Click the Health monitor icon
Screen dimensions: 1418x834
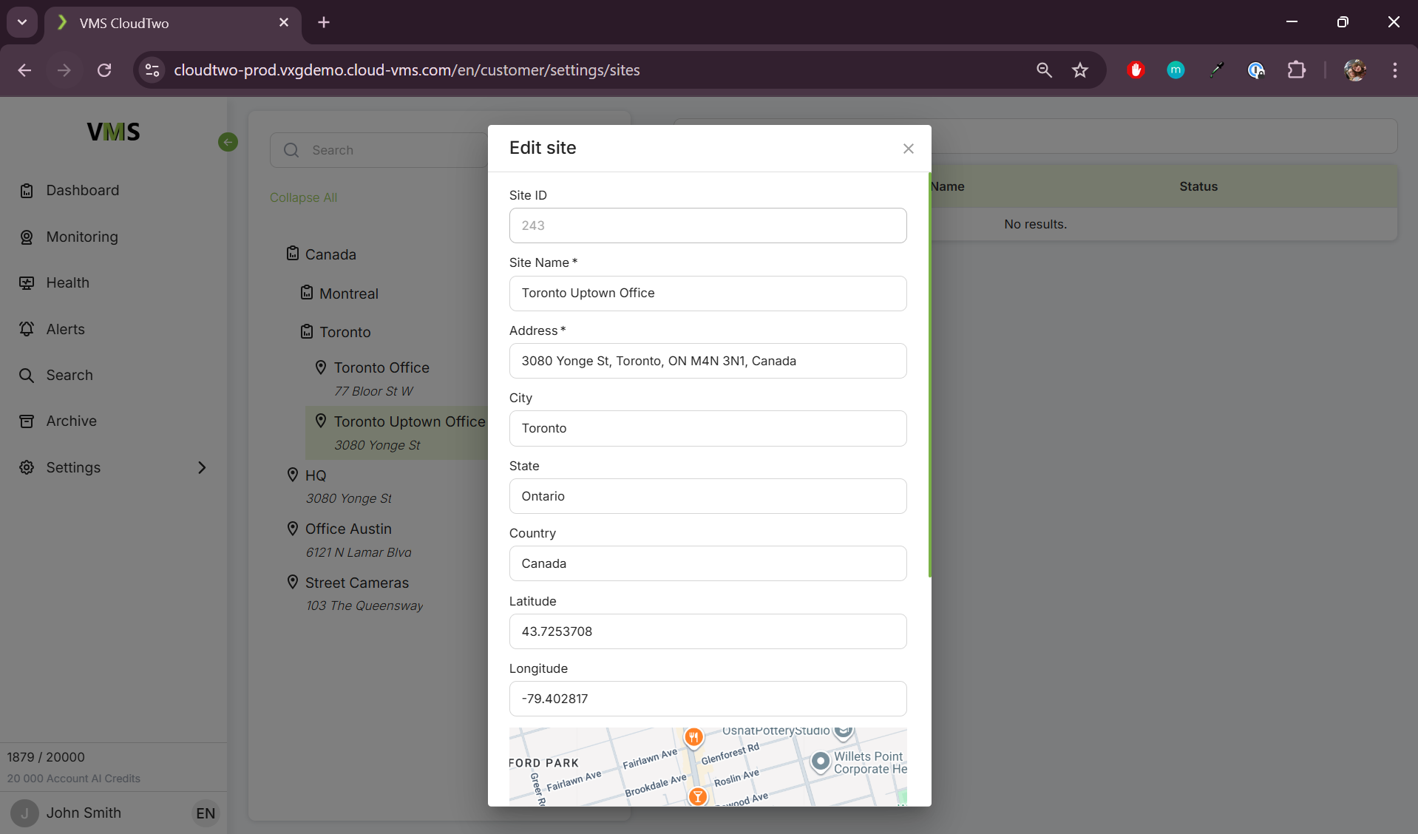coord(27,283)
